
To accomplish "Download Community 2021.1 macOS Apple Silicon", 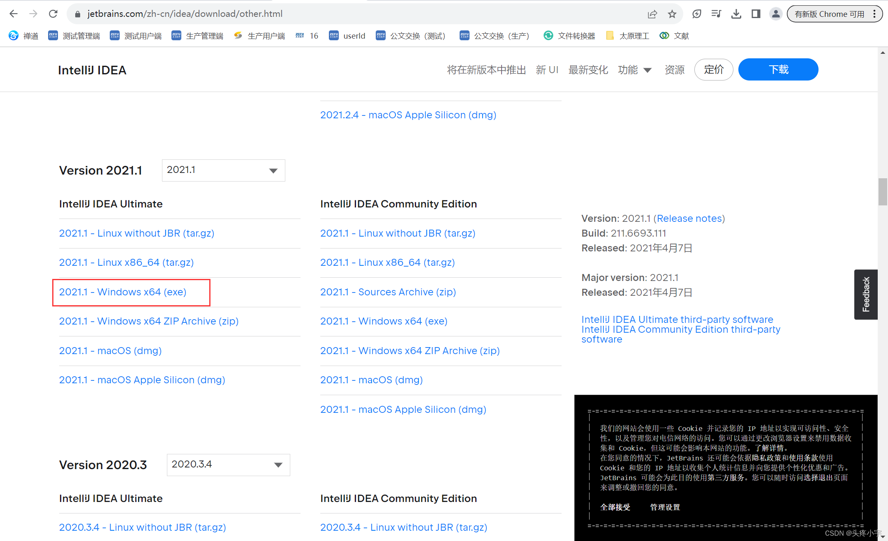I will coord(403,410).
